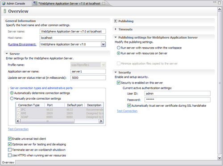
Task: Collapse the Publishing settings for WebSphere section
Action: 116,37
